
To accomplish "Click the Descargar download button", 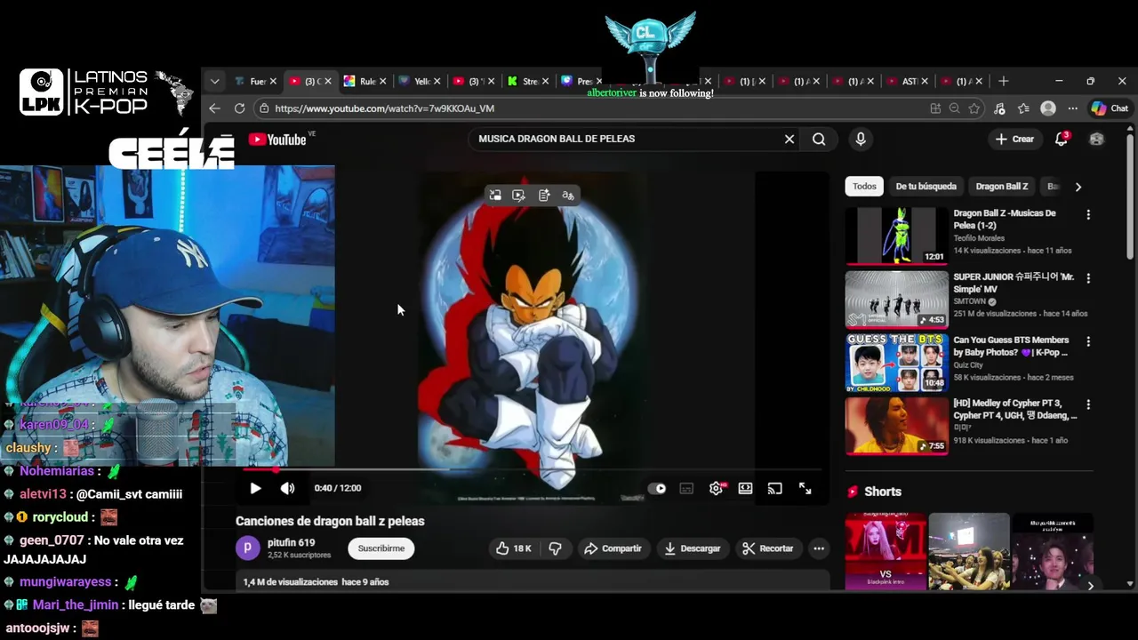I will (693, 548).
